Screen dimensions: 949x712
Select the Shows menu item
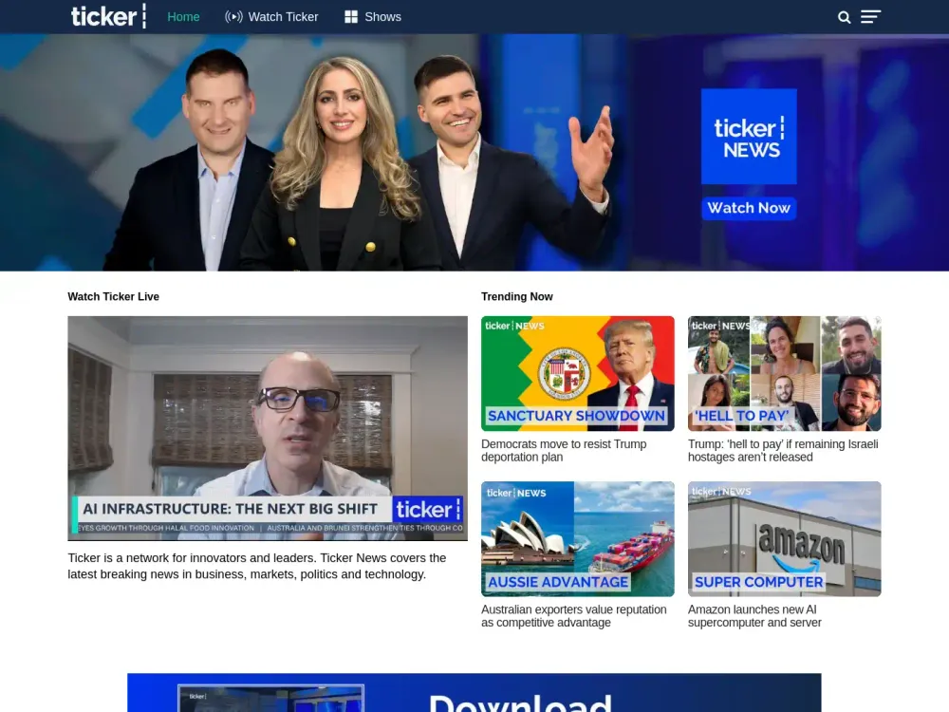coord(382,17)
